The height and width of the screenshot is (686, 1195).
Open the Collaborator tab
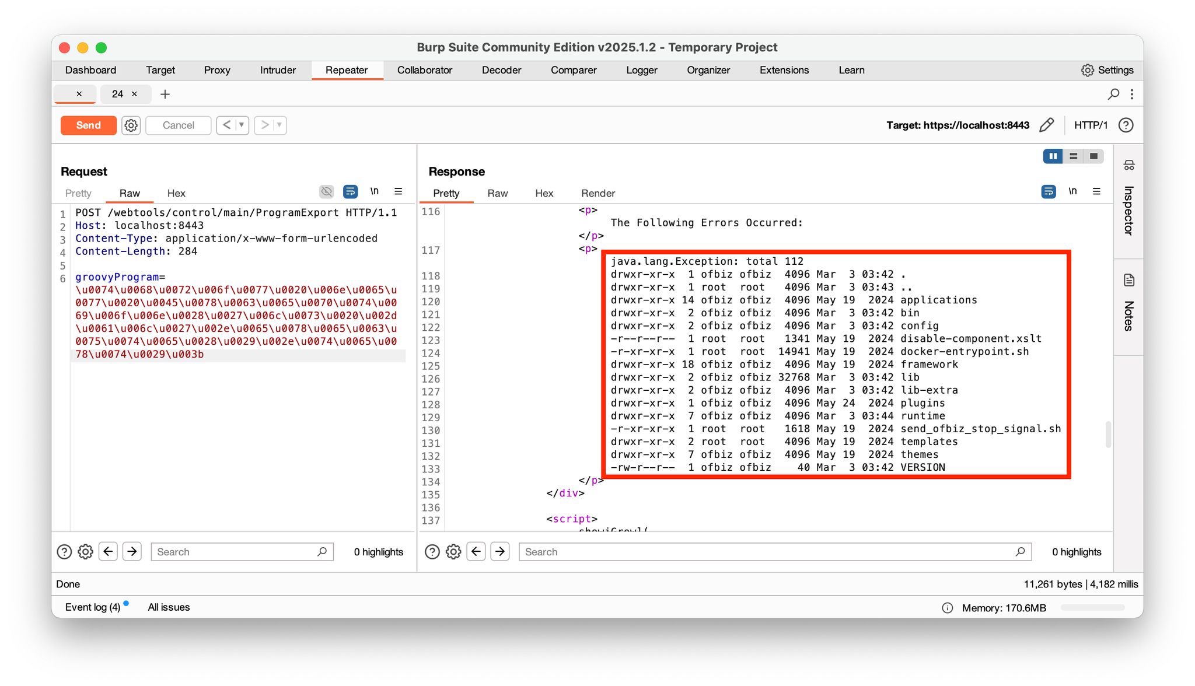425,70
